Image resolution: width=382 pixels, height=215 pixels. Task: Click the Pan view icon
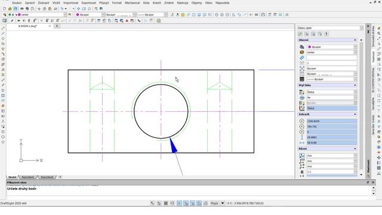point(78,9)
